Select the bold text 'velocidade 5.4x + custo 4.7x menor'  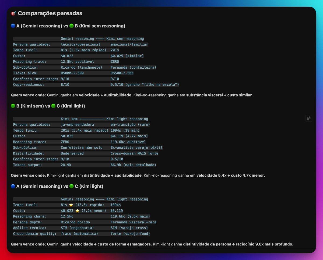tap(230, 175)
